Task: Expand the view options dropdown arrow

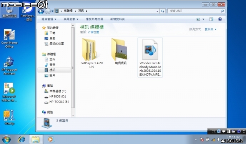Action: click(203, 19)
